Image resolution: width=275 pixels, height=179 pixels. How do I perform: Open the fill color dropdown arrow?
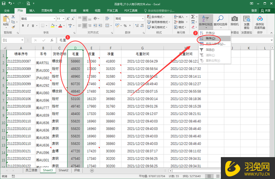click(56, 26)
